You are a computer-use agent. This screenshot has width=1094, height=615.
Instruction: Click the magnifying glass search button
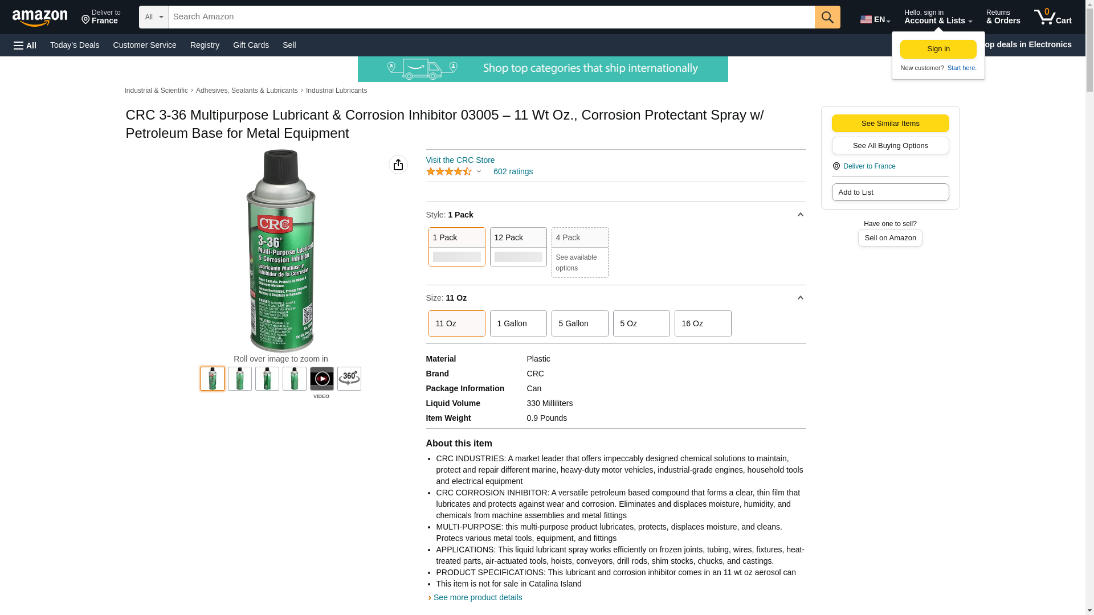pyautogui.click(x=827, y=17)
